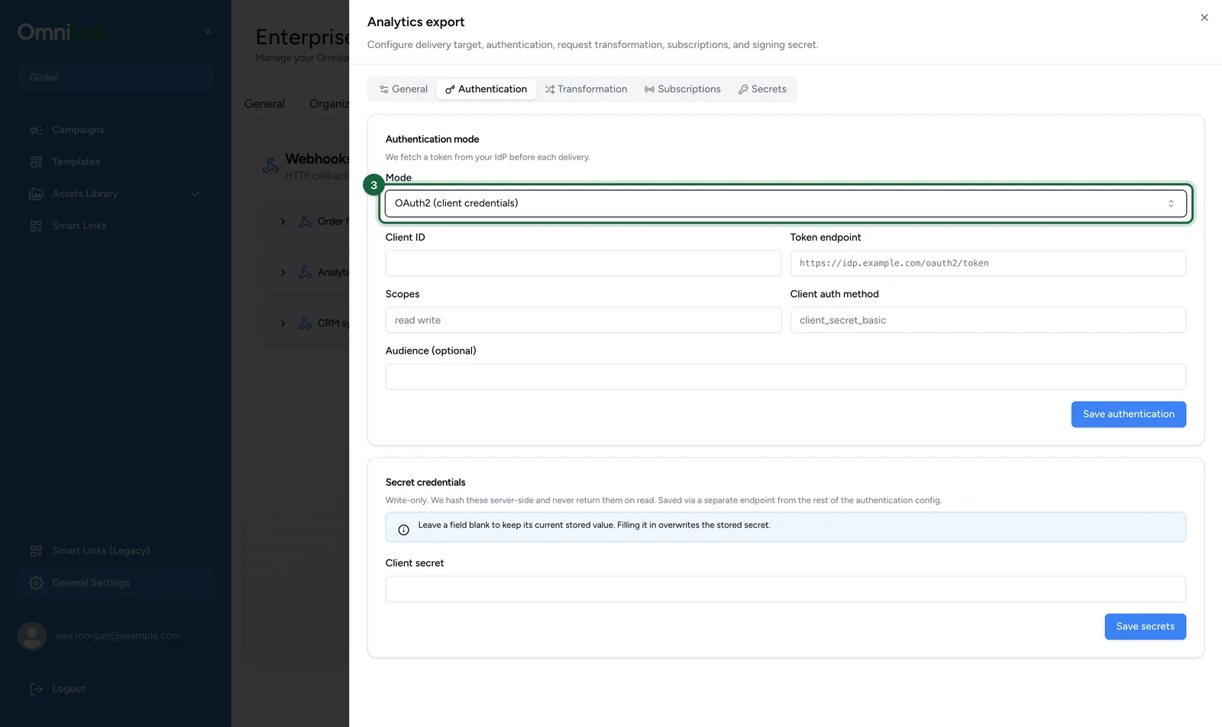Click the Client secret input field
Screen dimensions: 1222x727
(x=785, y=589)
